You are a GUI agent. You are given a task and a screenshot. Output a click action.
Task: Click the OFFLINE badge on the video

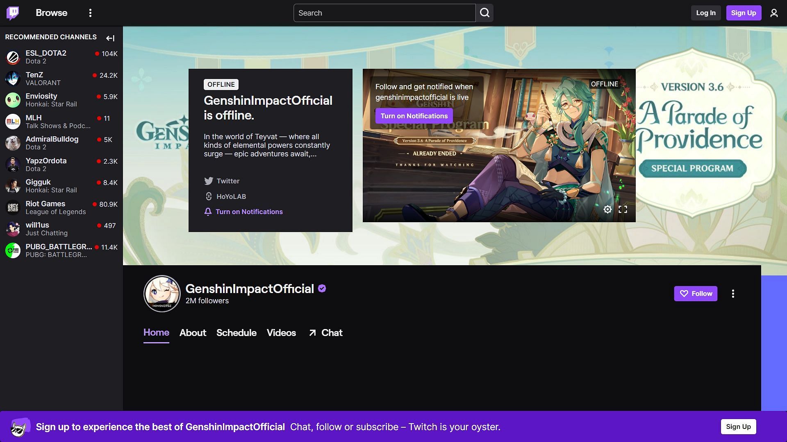(604, 84)
